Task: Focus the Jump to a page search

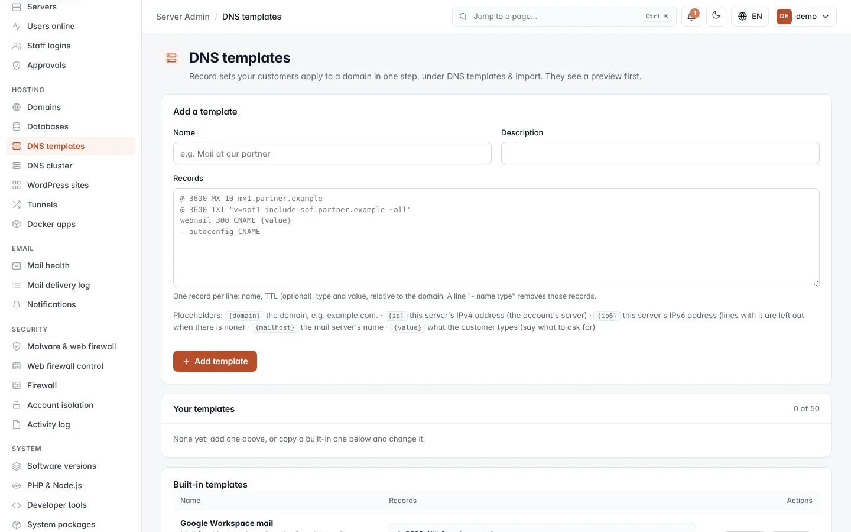Action: (564, 17)
